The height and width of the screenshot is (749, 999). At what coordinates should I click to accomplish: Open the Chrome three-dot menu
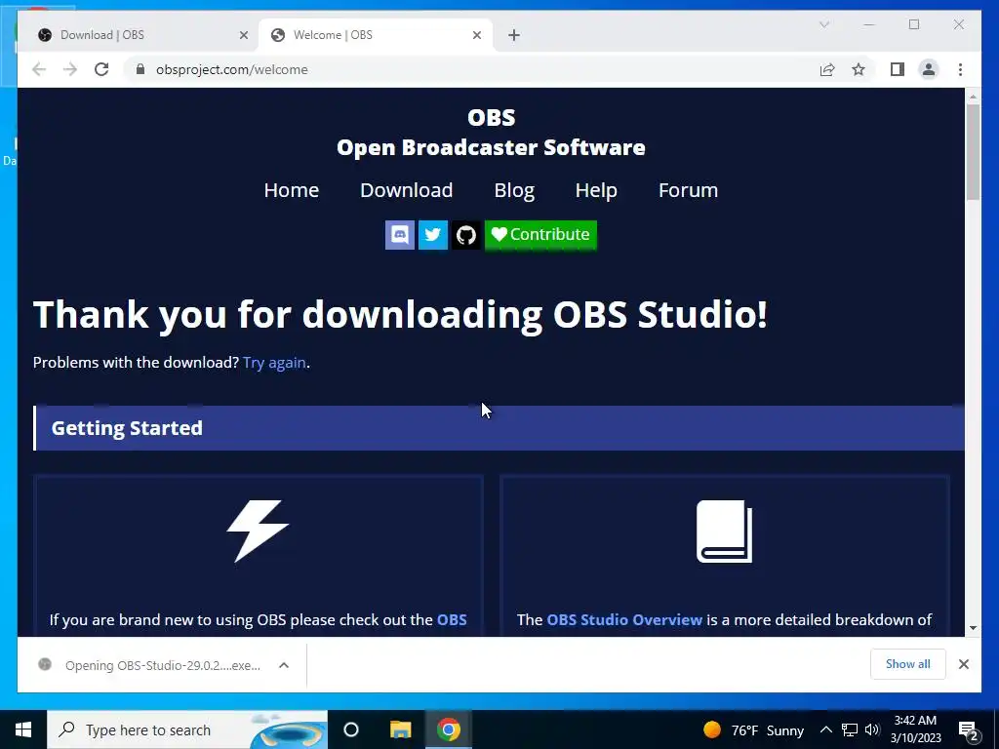(x=960, y=69)
